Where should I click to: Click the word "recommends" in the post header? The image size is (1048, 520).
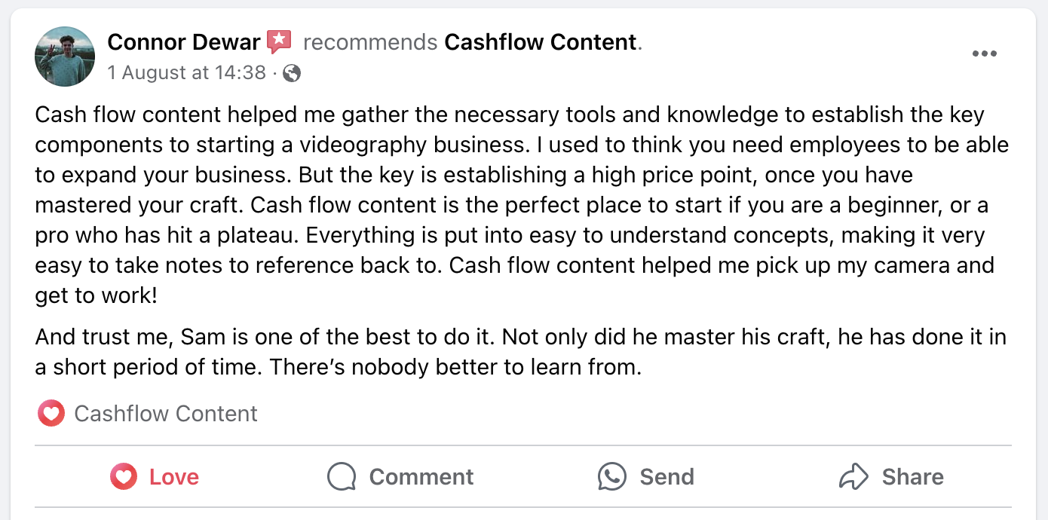(370, 42)
